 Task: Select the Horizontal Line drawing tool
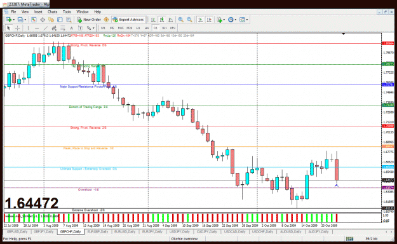tap(37, 28)
